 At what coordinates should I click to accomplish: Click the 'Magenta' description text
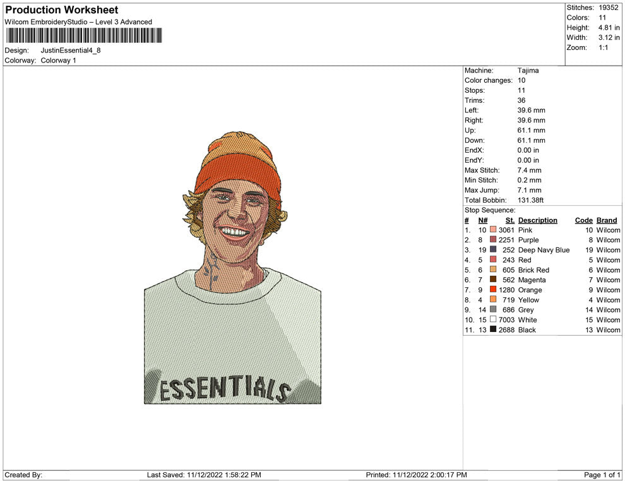(x=532, y=280)
